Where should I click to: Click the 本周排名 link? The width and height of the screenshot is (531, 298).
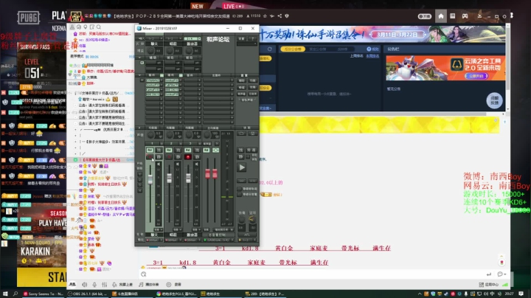click(372, 56)
